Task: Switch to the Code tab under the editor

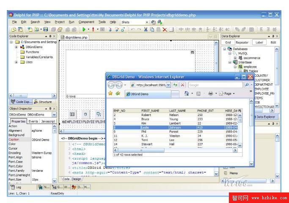Action: click(x=66, y=179)
